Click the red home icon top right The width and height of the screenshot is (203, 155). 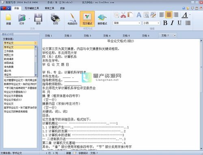[x=201, y=8]
